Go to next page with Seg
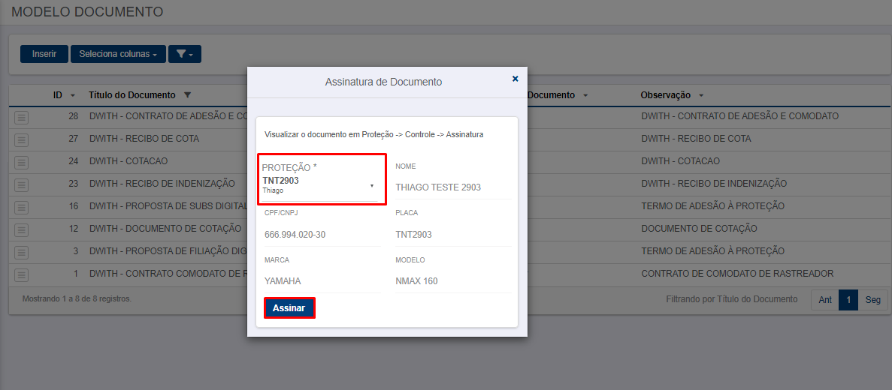This screenshot has height=390, width=892. point(872,300)
